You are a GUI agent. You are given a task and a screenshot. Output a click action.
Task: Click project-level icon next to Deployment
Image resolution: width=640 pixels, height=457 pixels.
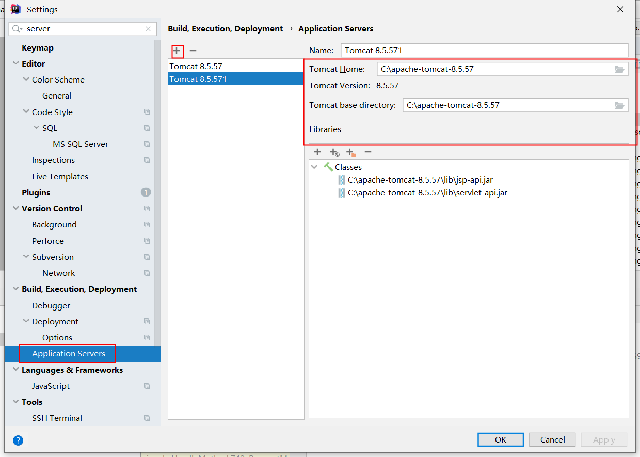(147, 321)
